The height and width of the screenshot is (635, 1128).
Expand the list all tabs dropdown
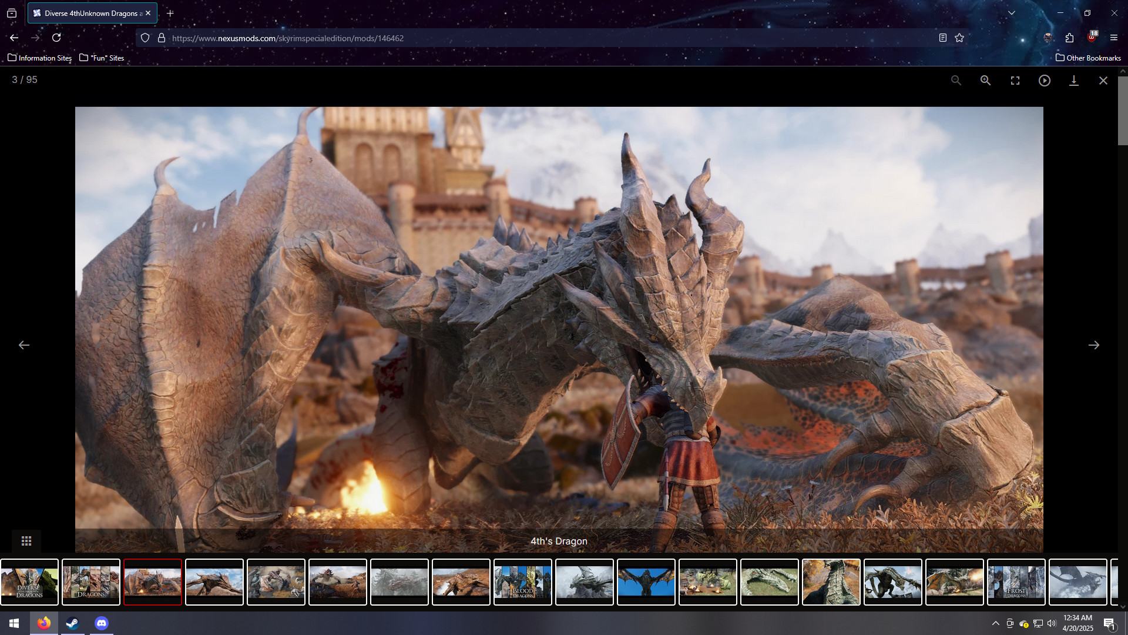1011,13
